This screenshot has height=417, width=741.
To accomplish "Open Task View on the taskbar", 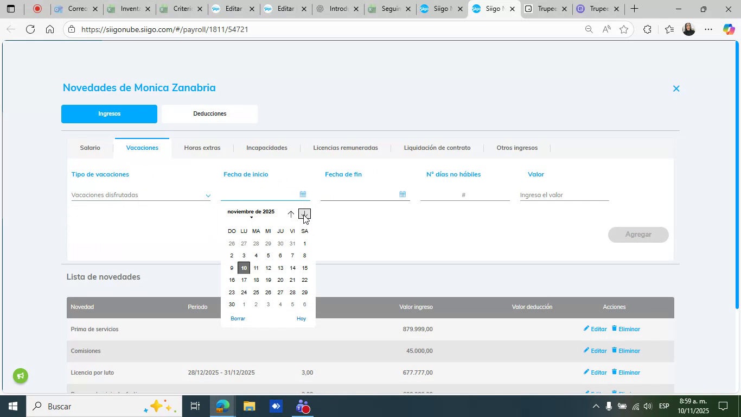I will point(195,406).
